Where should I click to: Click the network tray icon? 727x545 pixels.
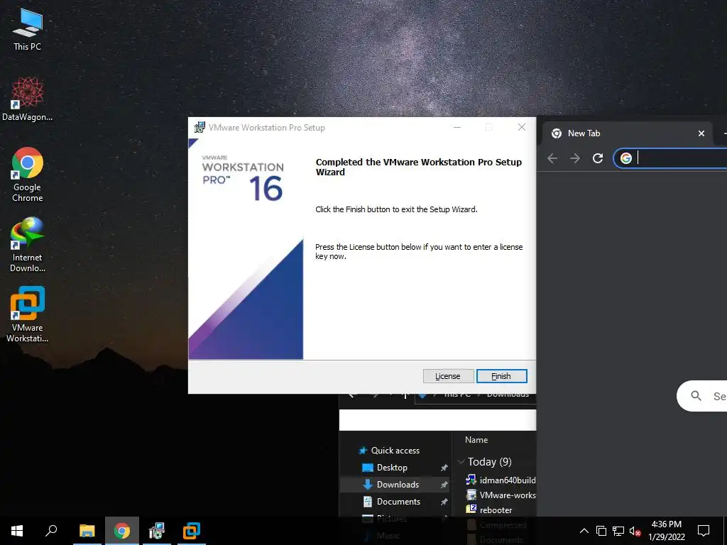click(618, 531)
